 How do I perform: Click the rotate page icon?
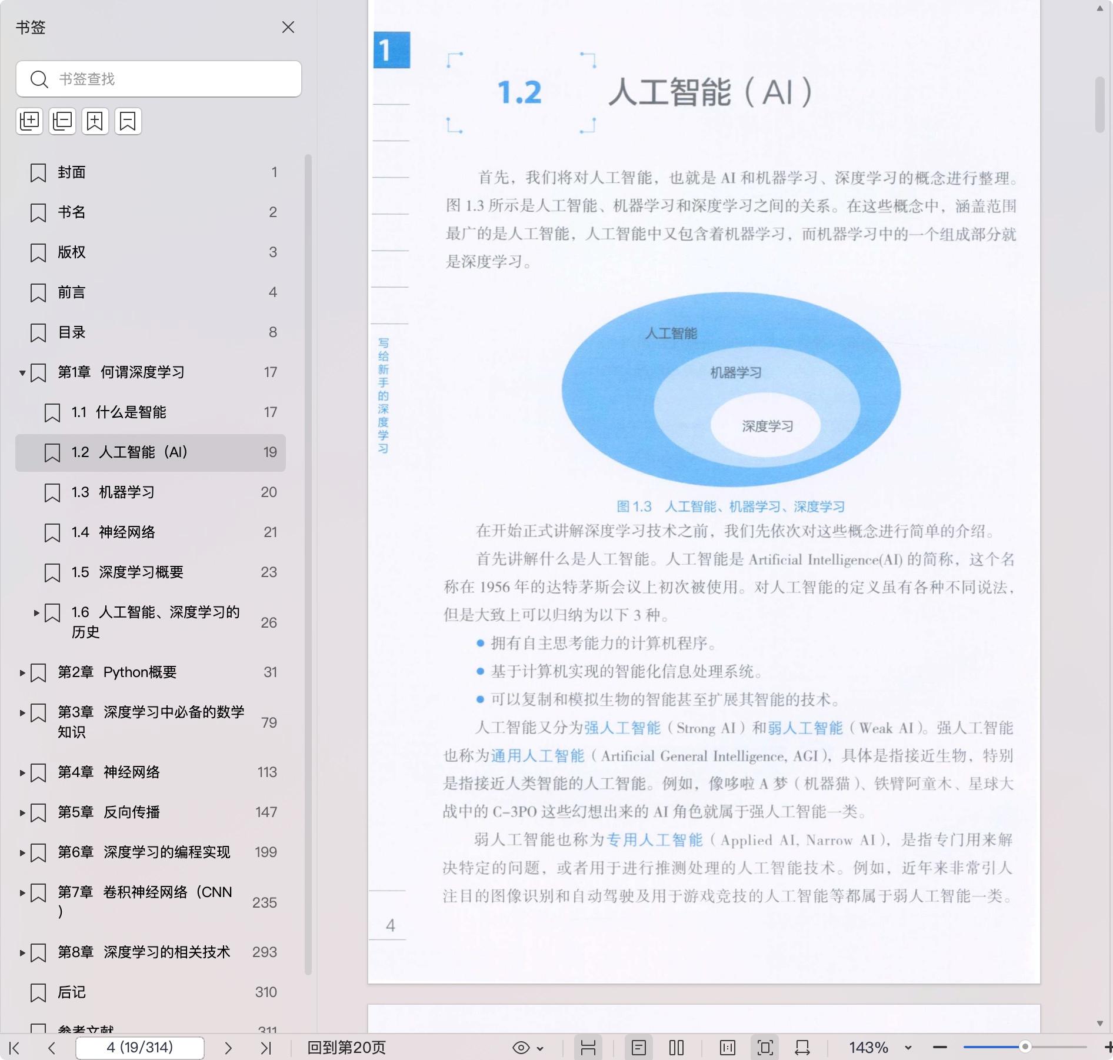802,1048
